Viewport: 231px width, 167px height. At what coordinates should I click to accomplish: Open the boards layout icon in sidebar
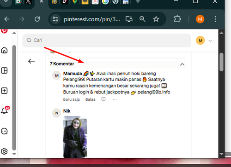(4, 70)
